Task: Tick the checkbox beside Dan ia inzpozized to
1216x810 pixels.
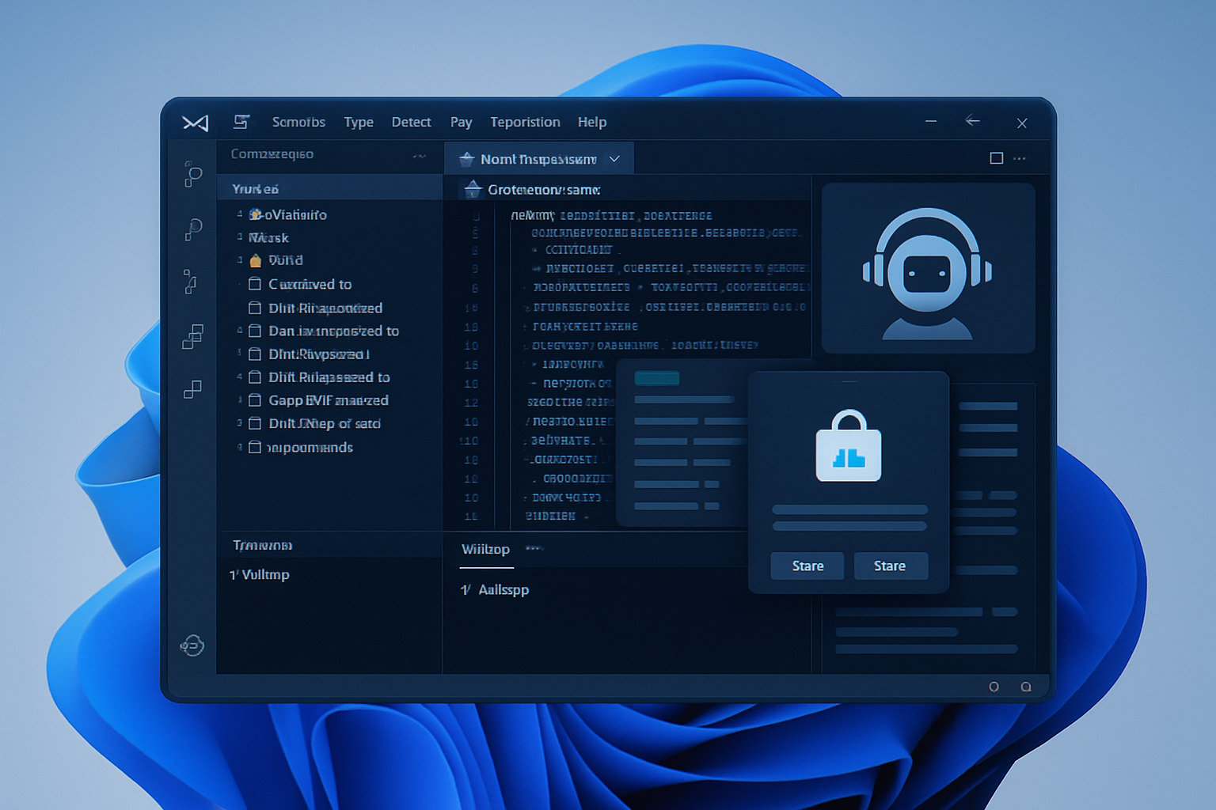Action: click(x=255, y=331)
